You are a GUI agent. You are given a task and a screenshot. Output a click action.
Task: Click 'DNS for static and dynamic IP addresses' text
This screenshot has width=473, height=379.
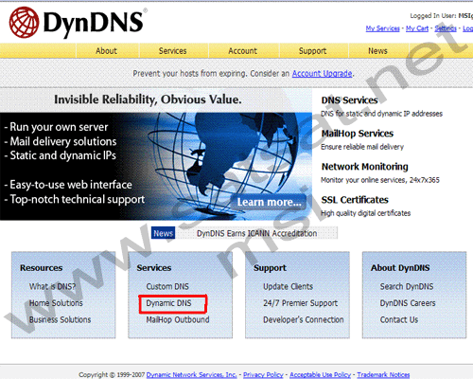381,114
